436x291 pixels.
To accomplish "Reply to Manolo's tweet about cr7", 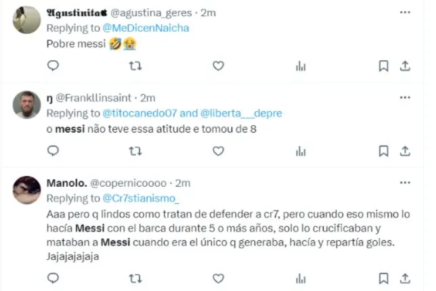I will click(x=53, y=277).
